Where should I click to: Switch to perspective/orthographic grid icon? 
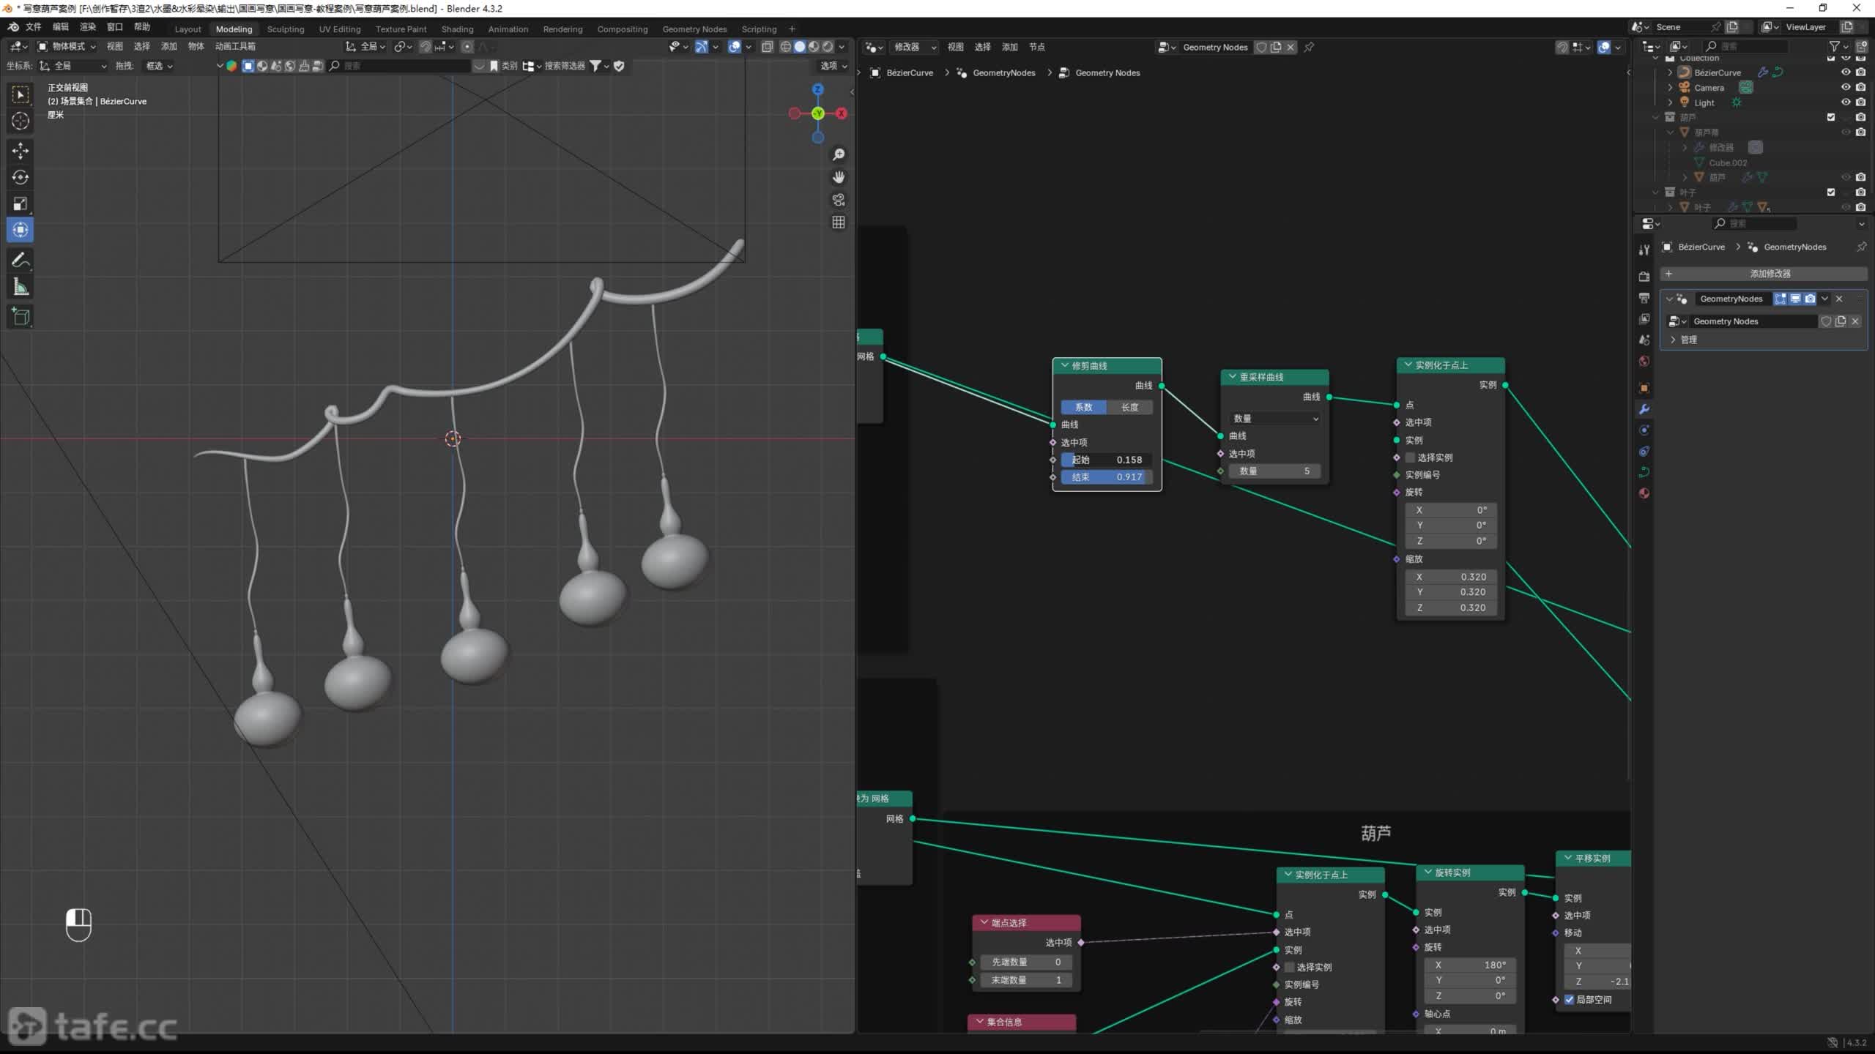(839, 223)
